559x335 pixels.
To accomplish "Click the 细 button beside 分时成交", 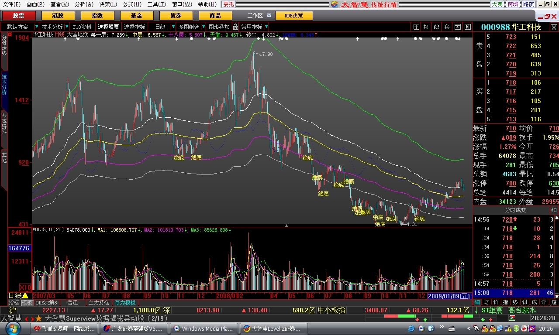I will pyautogui.click(x=554, y=210).
